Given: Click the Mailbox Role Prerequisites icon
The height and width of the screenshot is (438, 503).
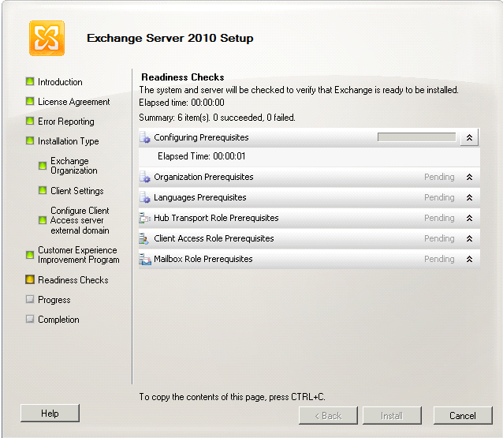Looking at the screenshot, I should pyautogui.click(x=145, y=259).
